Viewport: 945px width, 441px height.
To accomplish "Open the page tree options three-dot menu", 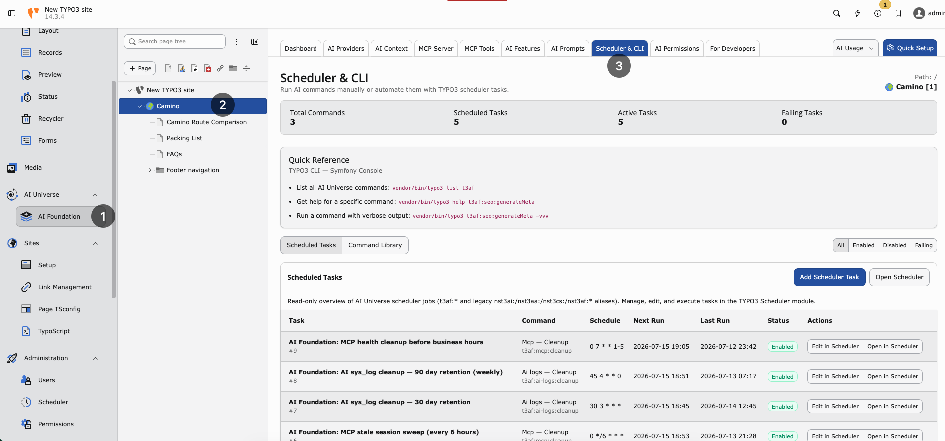I will coord(237,42).
